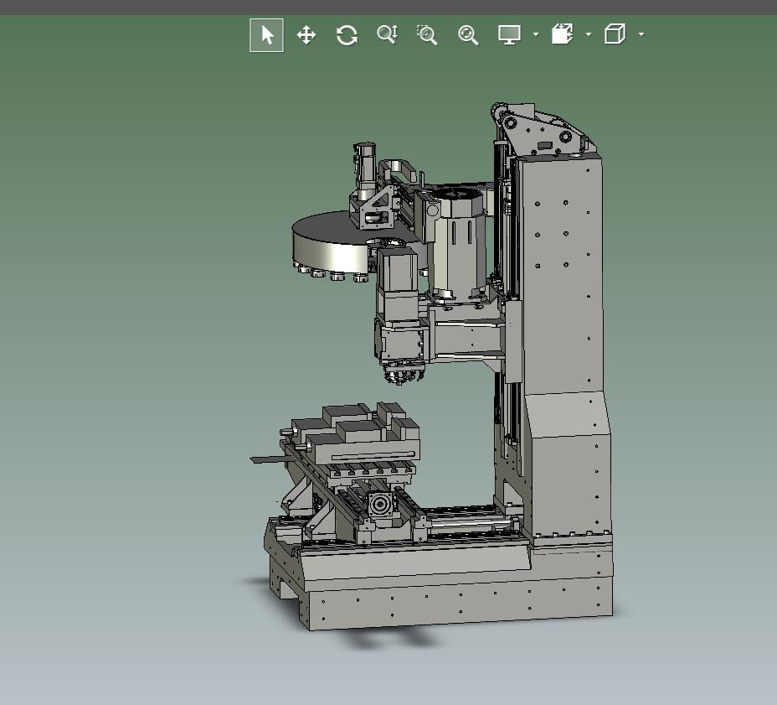Image resolution: width=777 pixels, height=705 pixels.
Task: Click the cube view orientation icon
Action: coord(615,35)
